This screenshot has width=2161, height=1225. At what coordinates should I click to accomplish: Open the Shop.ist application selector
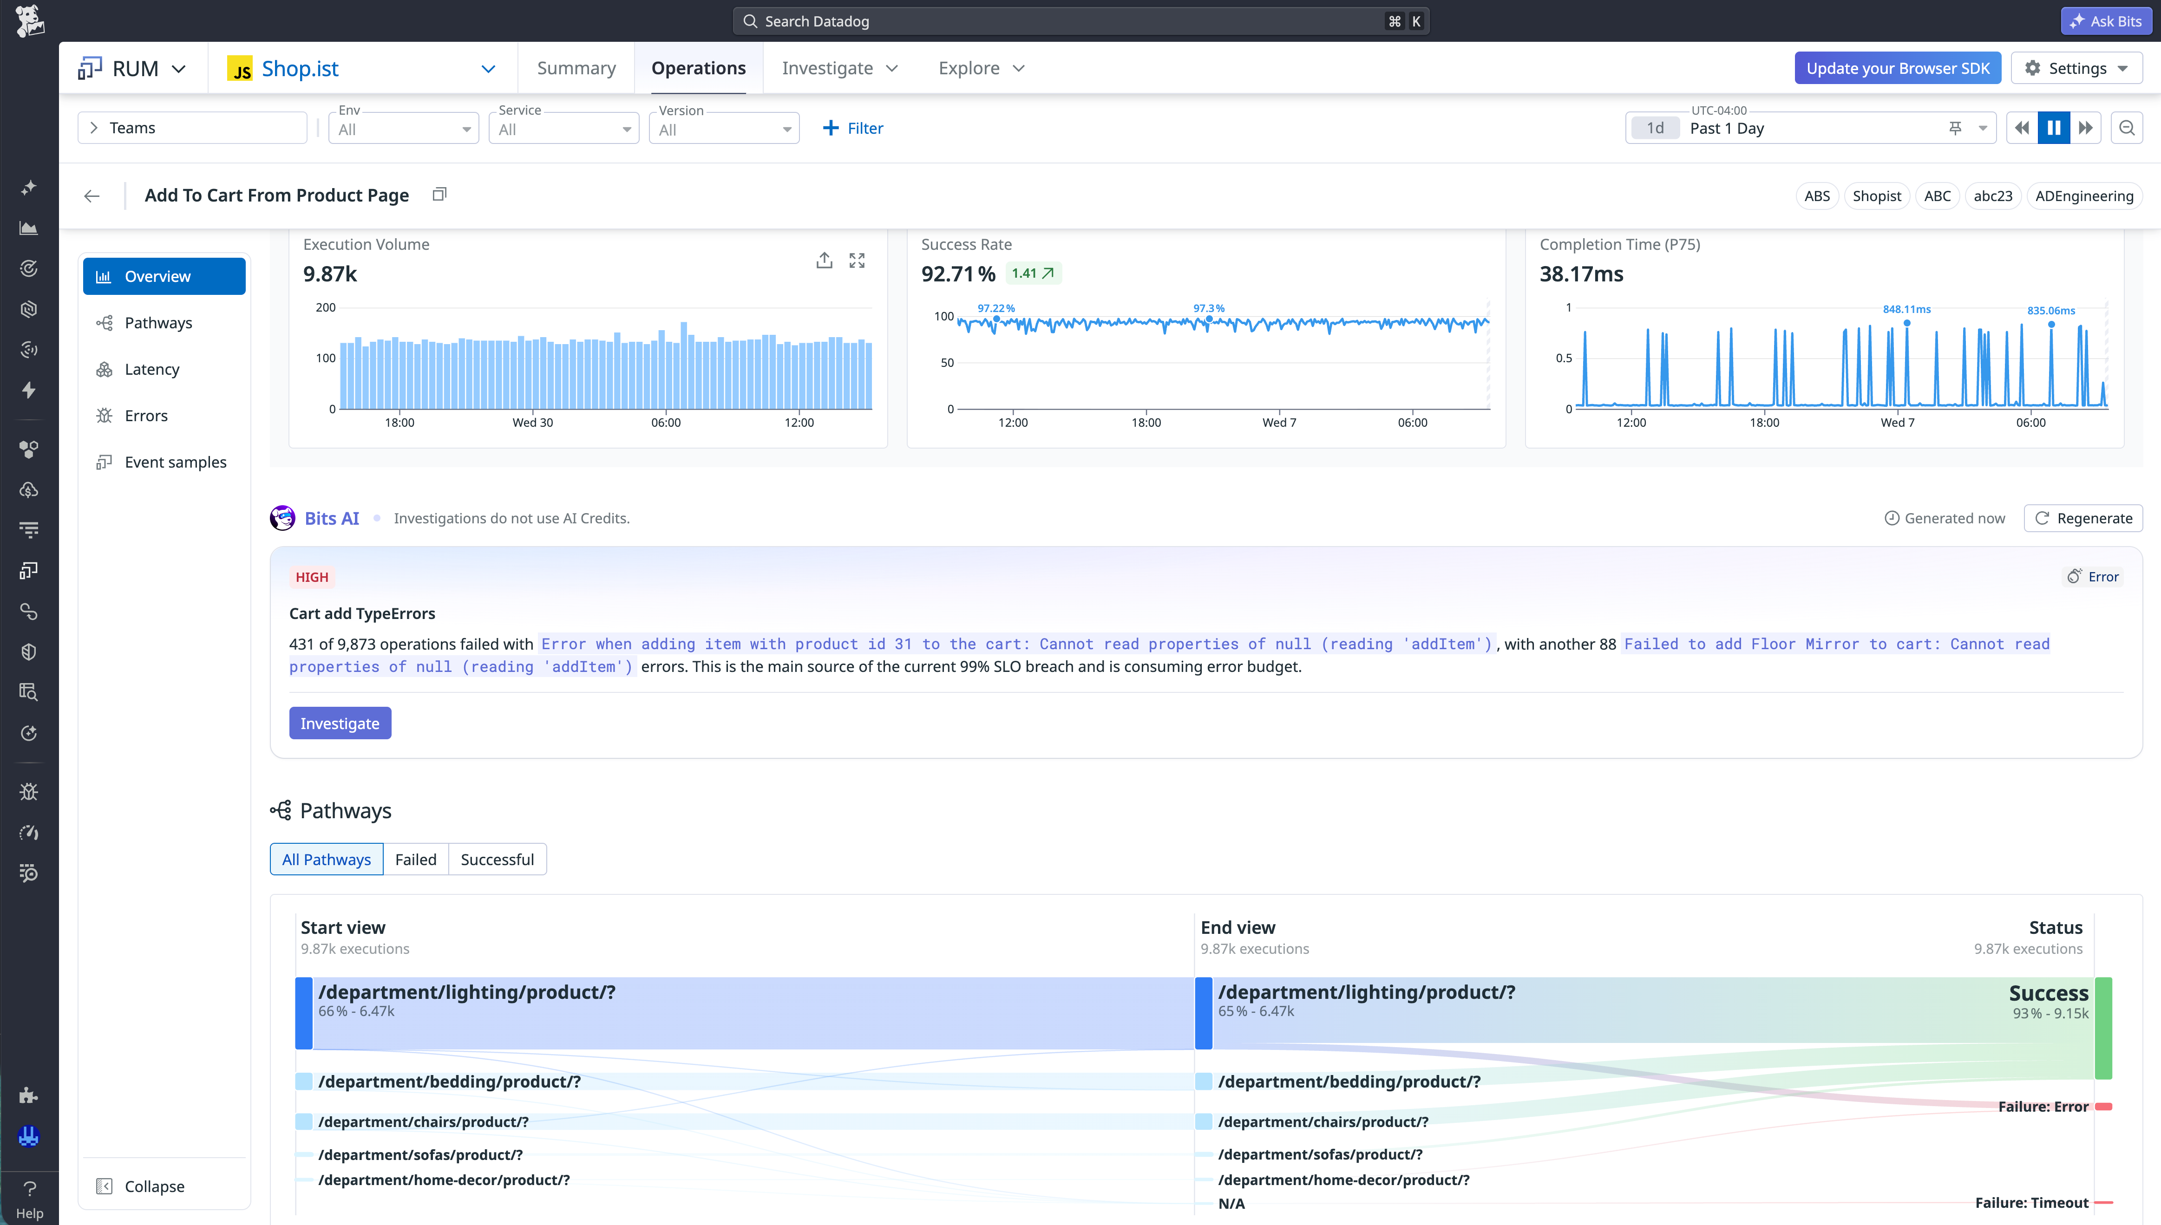point(362,68)
